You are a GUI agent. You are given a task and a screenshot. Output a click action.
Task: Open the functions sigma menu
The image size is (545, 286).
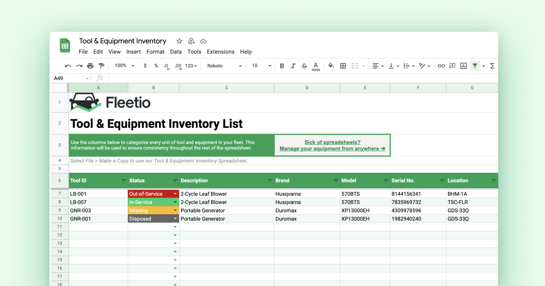pos(492,66)
